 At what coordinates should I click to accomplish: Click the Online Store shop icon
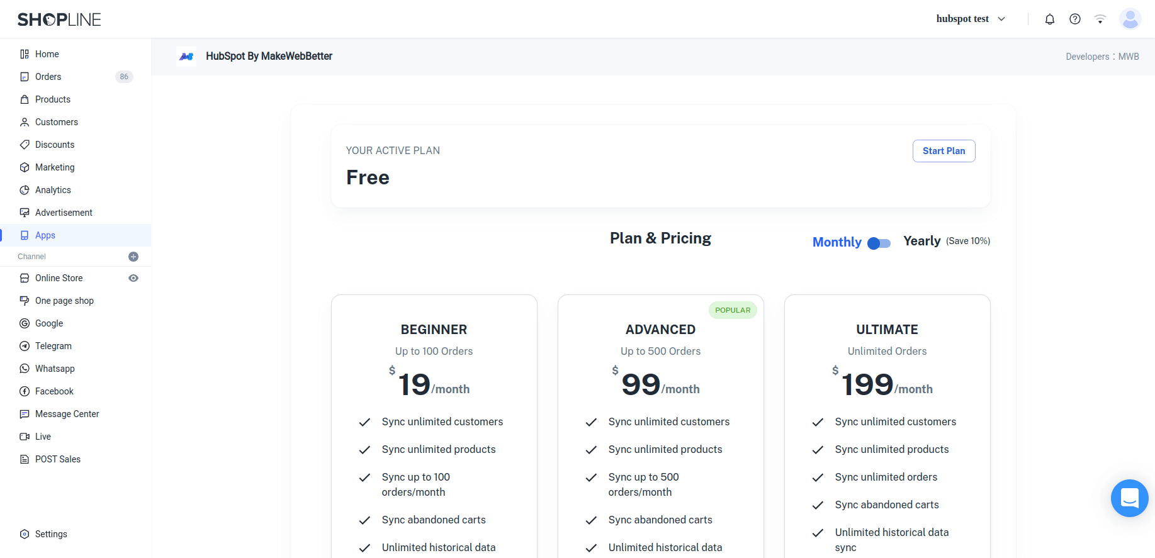25,278
